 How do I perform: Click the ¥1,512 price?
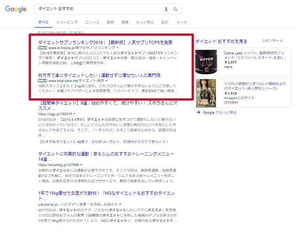tap(230, 94)
